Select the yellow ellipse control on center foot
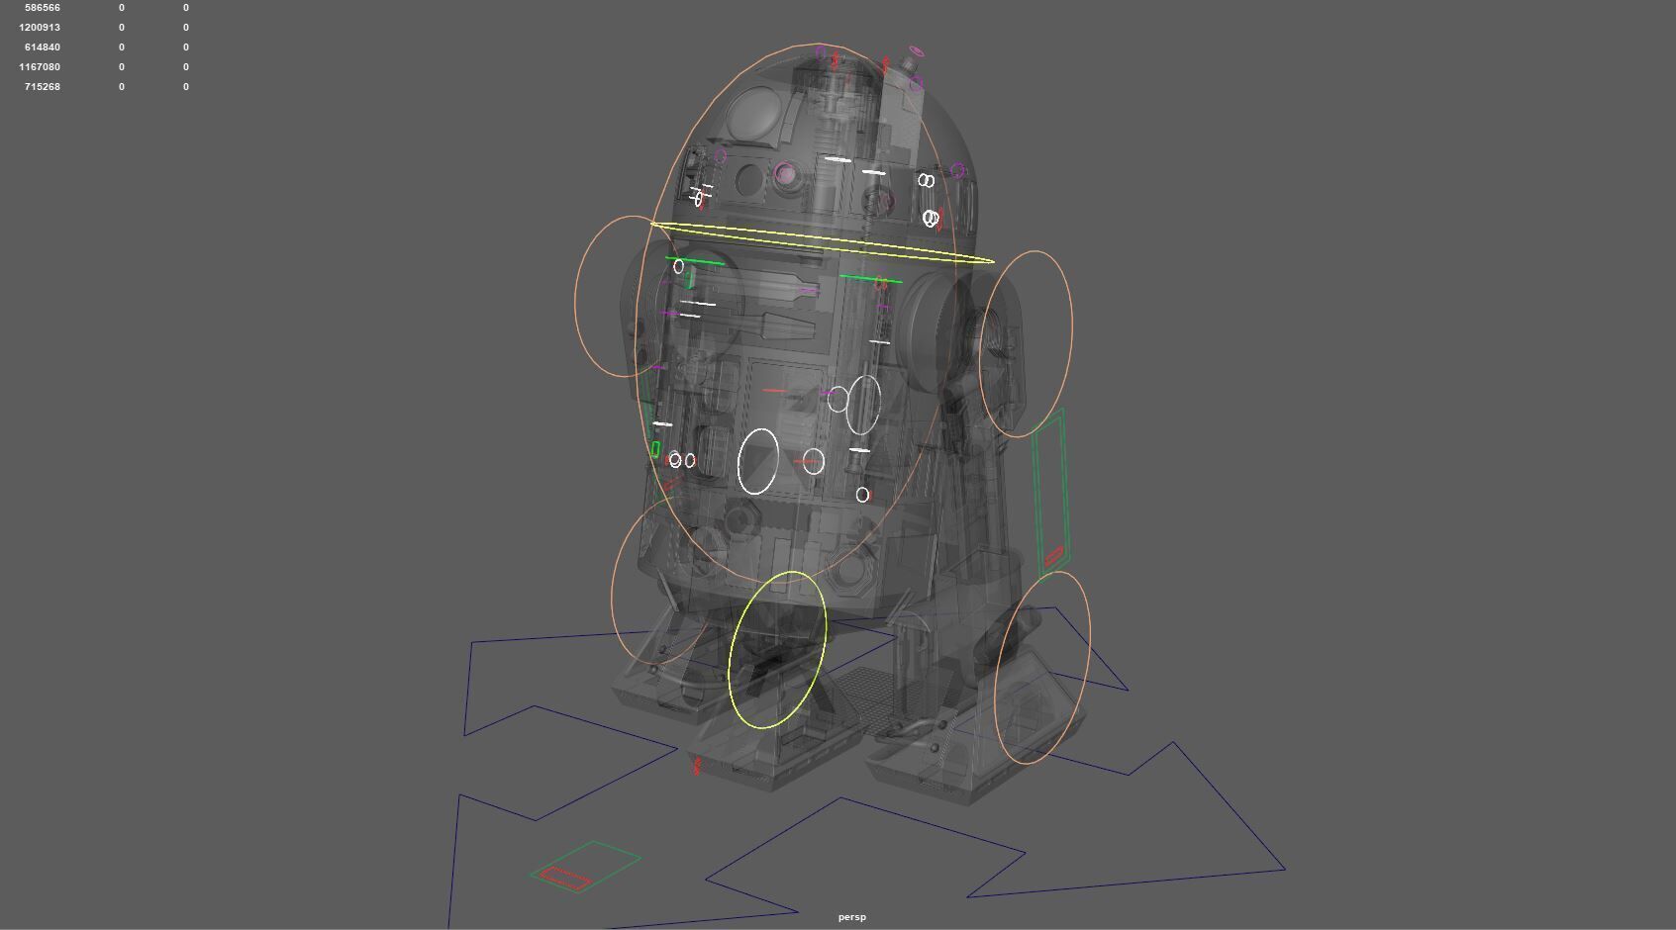The height and width of the screenshot is (930, 1676). click(777, 650)
